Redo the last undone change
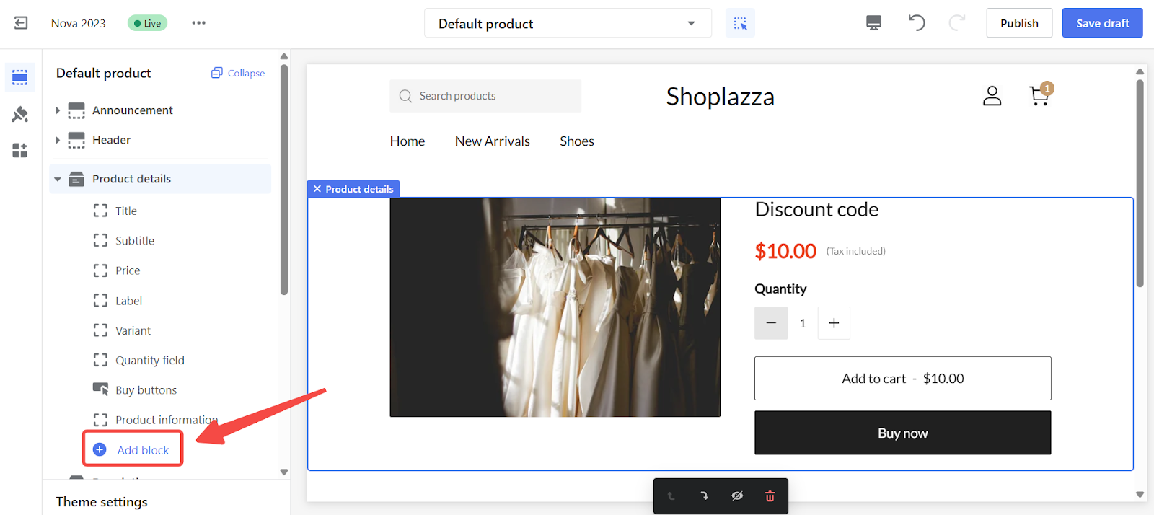Screen dimensions: 1154x515 click(957, 23)
